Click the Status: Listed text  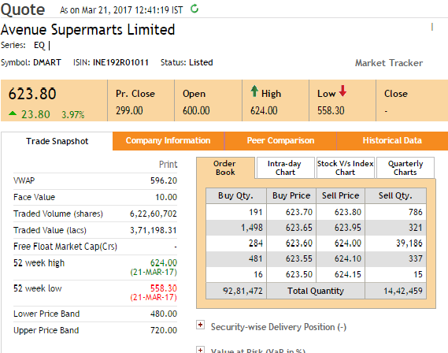coord(187,62)
